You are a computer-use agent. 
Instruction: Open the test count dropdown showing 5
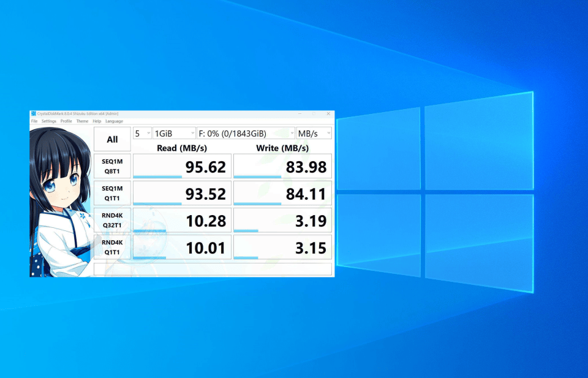(x=142, y=133)
